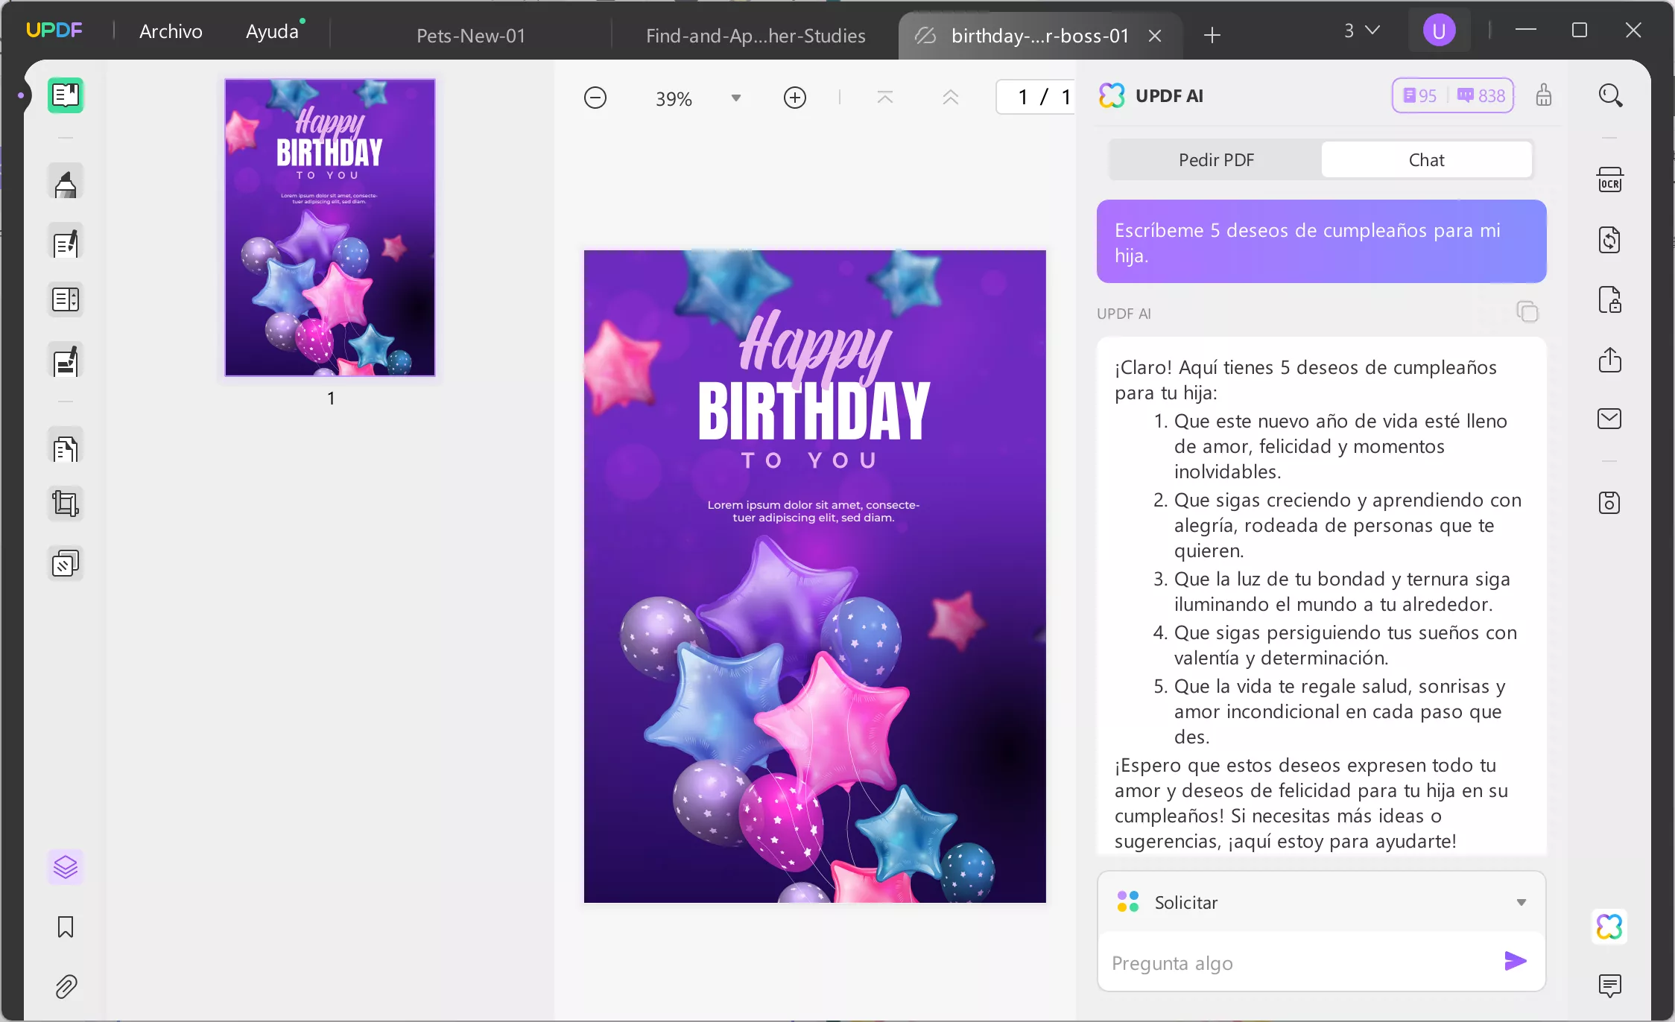Switch to Chat tab
1675x1022 pixels.
1426,159
